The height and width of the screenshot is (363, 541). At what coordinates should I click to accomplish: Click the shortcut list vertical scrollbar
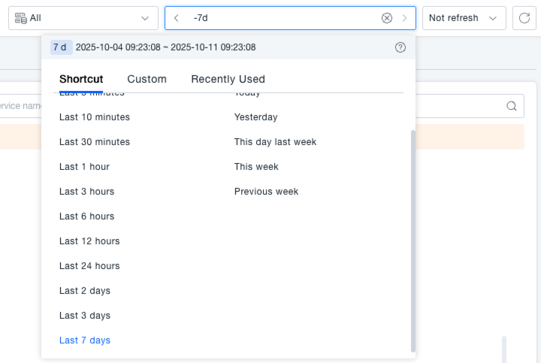tap(413, 240)
